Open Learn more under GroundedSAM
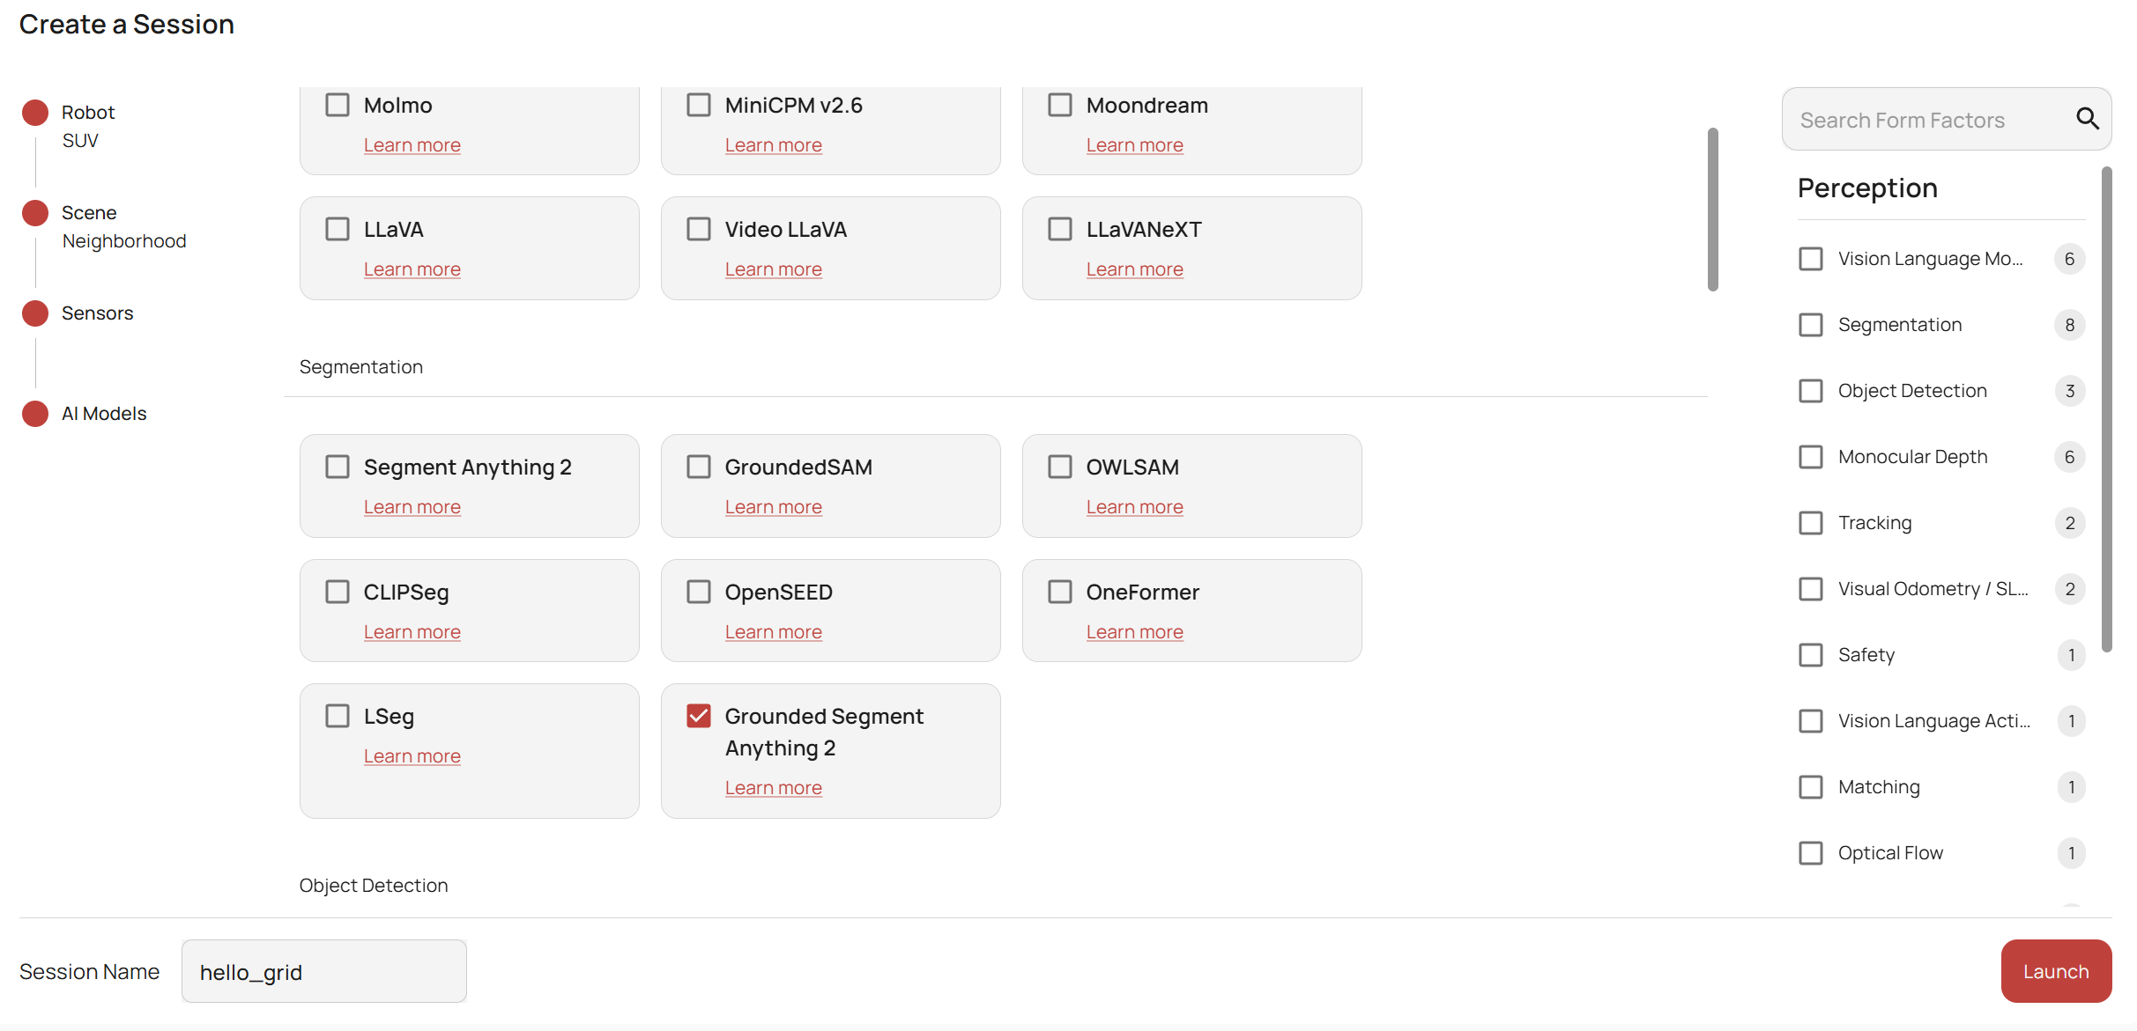This screenshot has width=2137, height=1031. tap(773, 506)
